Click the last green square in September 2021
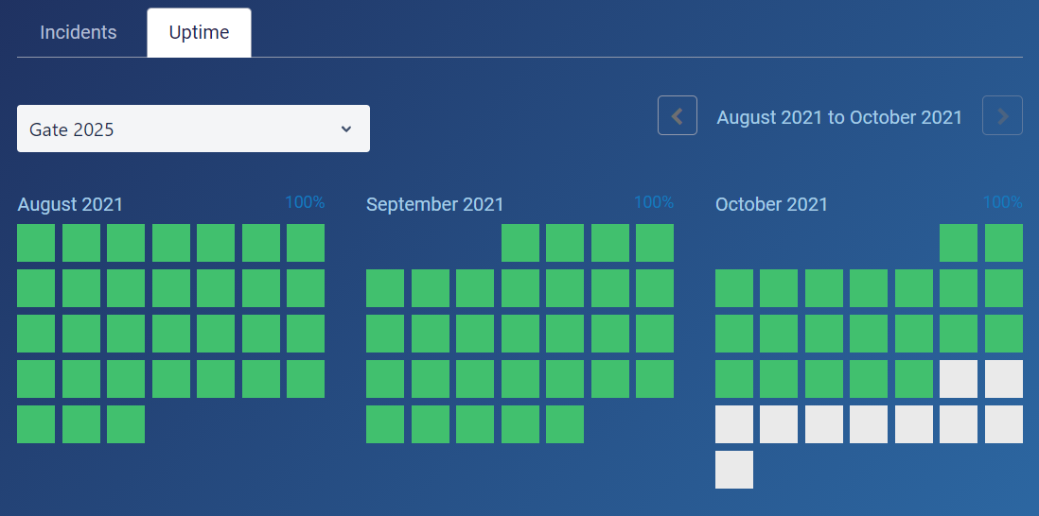Screen dimensions: 1039x516 [565, 424]
